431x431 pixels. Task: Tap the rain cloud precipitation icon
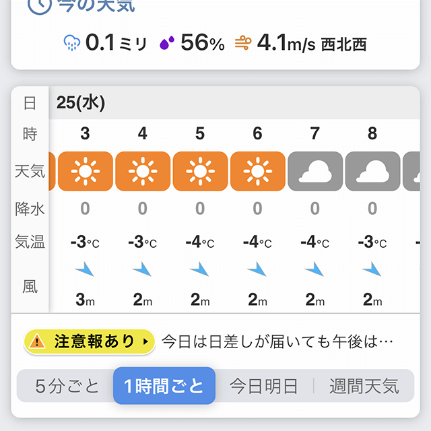72,42
